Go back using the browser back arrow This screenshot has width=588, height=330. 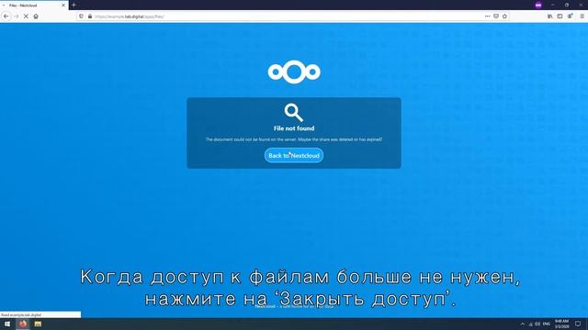6,16
